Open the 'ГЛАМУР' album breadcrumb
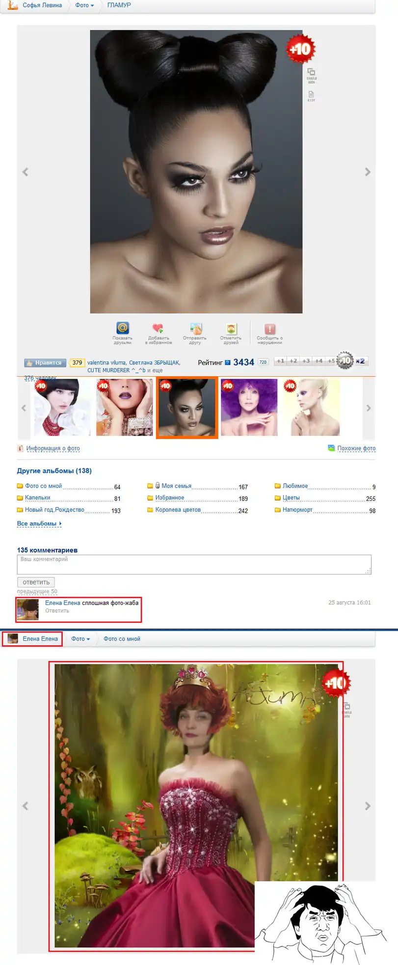Screen dimensions: 398x965 119,5
